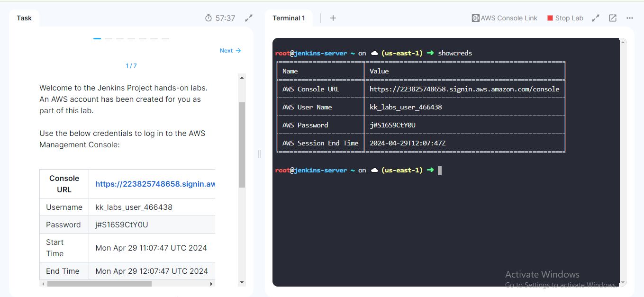Select the Task tab
This screenshot has width=644, height=297.
24,18
